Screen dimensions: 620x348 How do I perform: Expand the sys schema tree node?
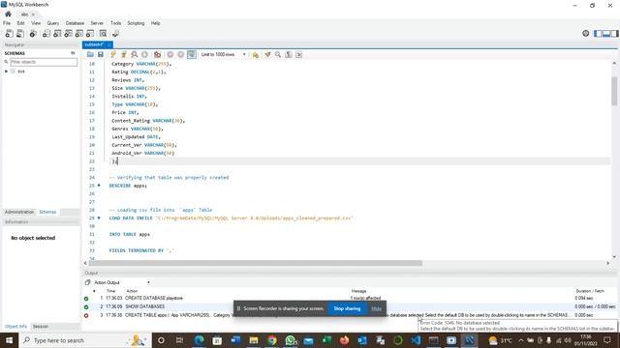click(x=6, y=72)
